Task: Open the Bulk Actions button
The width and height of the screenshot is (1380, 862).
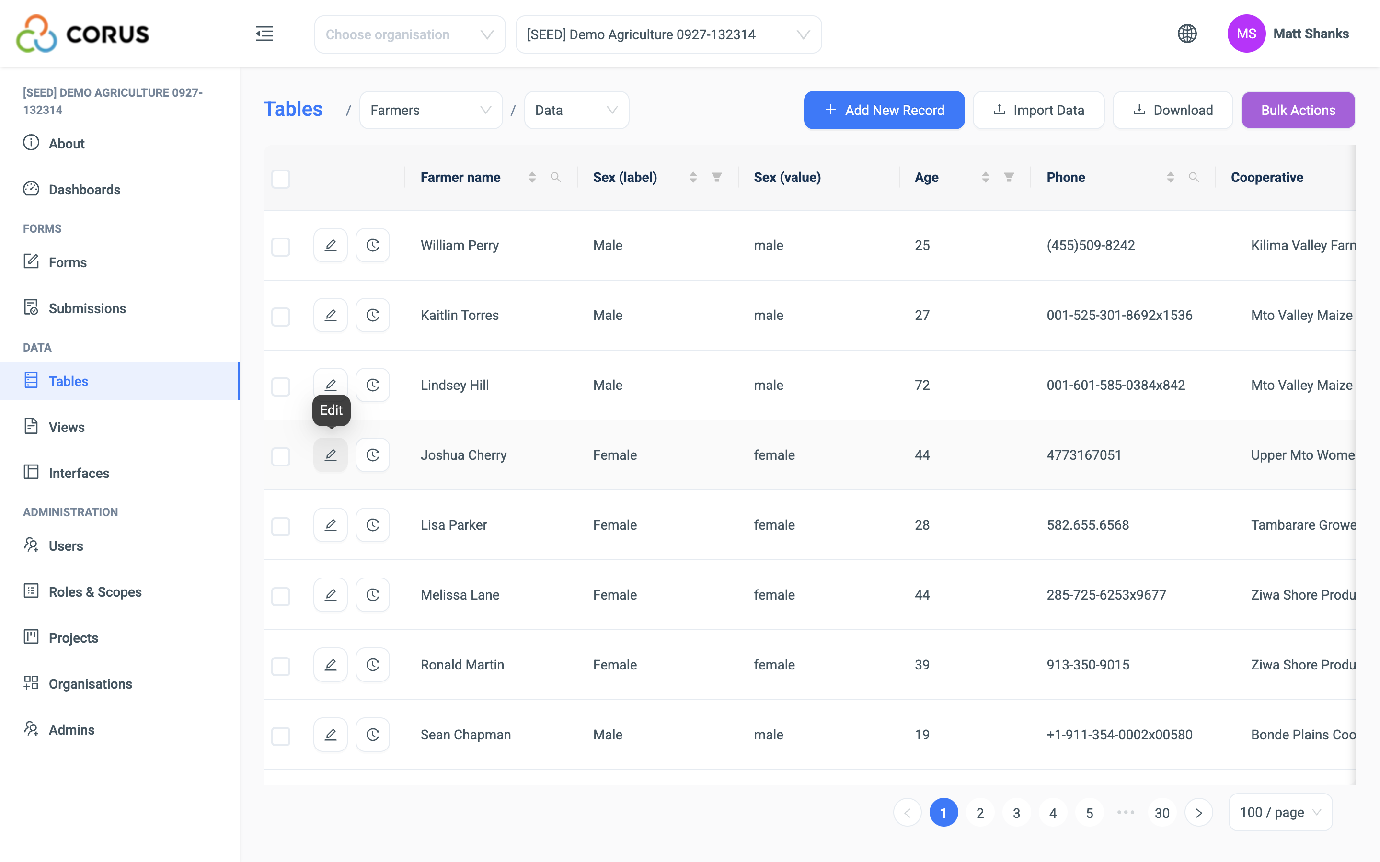Action: pos(1298,110)
